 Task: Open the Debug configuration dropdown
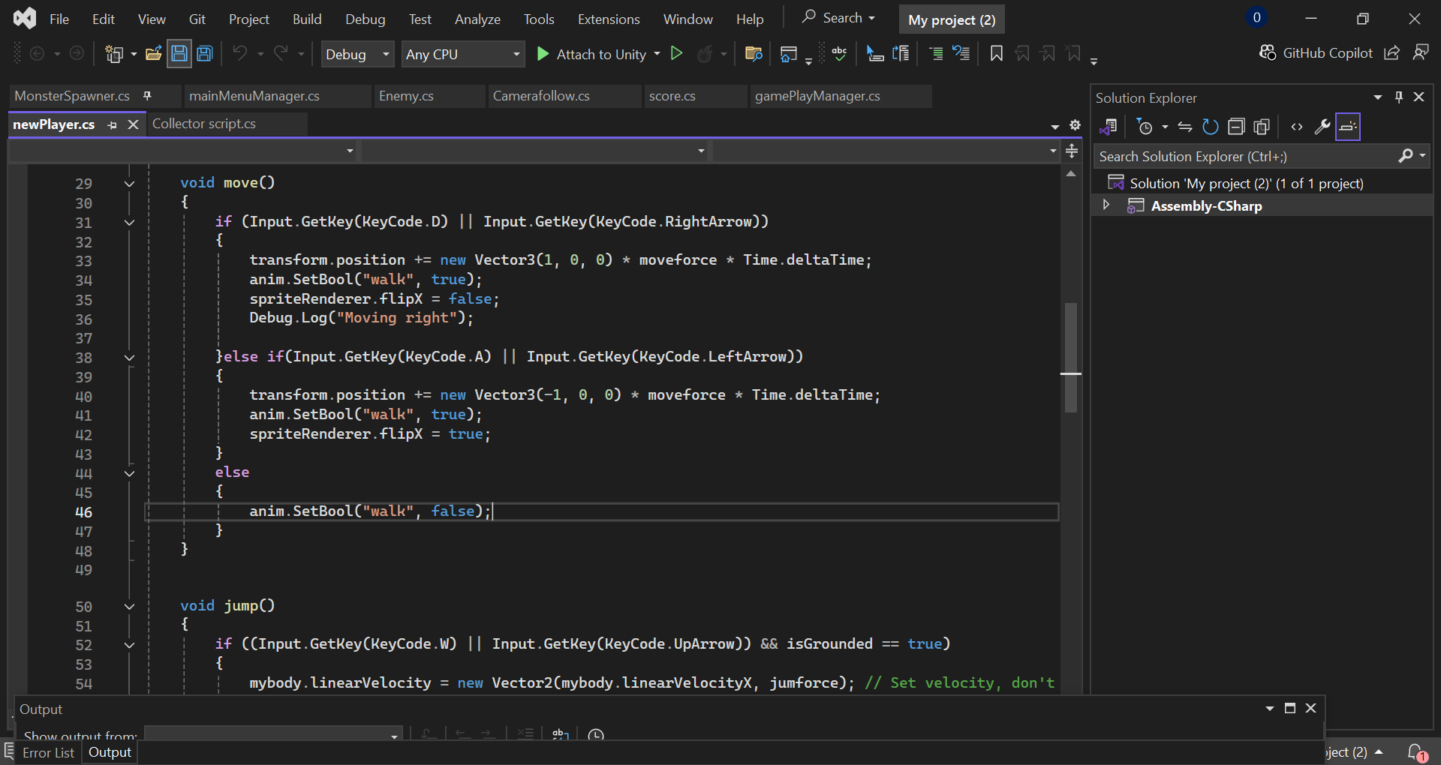(357, 54)
